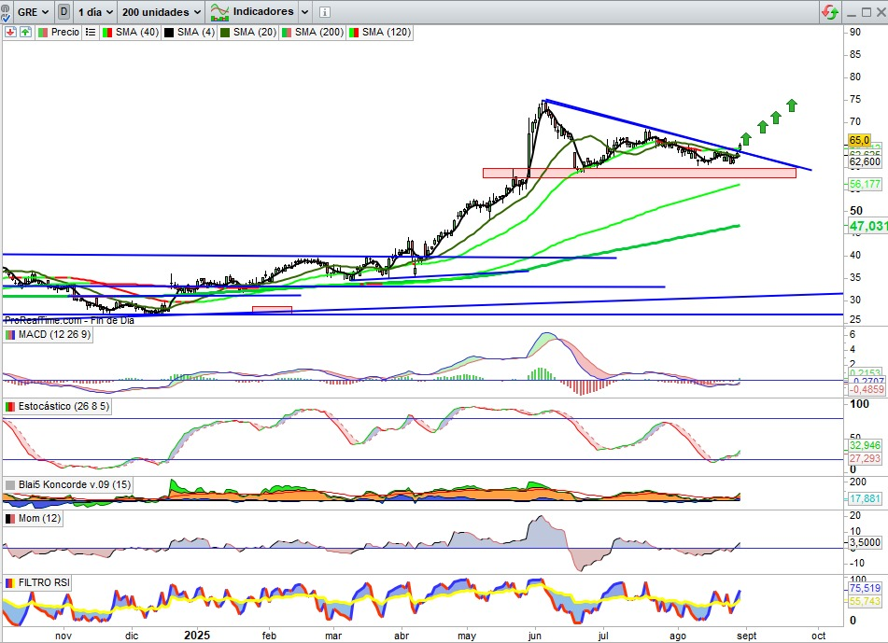This screenshot has height=643, width=888.
Task: Click the red down-arrow panel icon
Action: pos(10,33)
